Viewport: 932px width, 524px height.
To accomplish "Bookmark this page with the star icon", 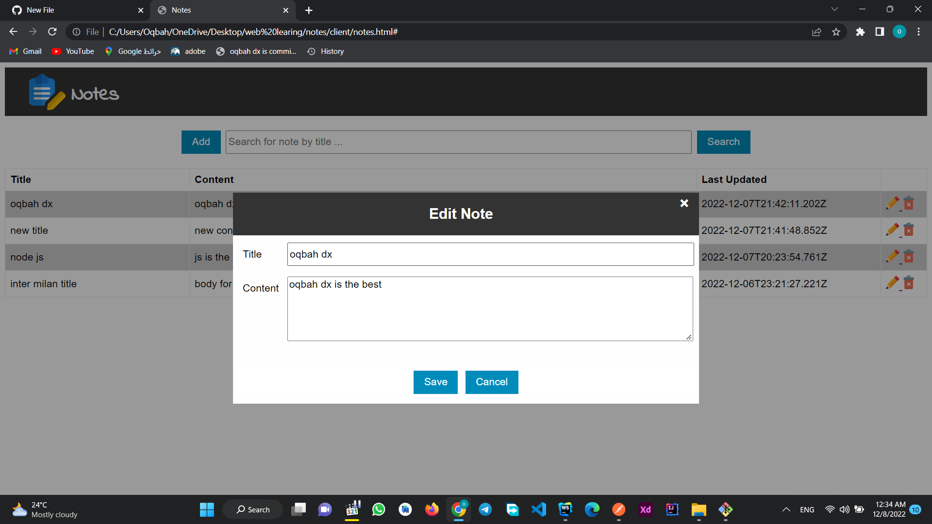I will (x=836, y=32).
